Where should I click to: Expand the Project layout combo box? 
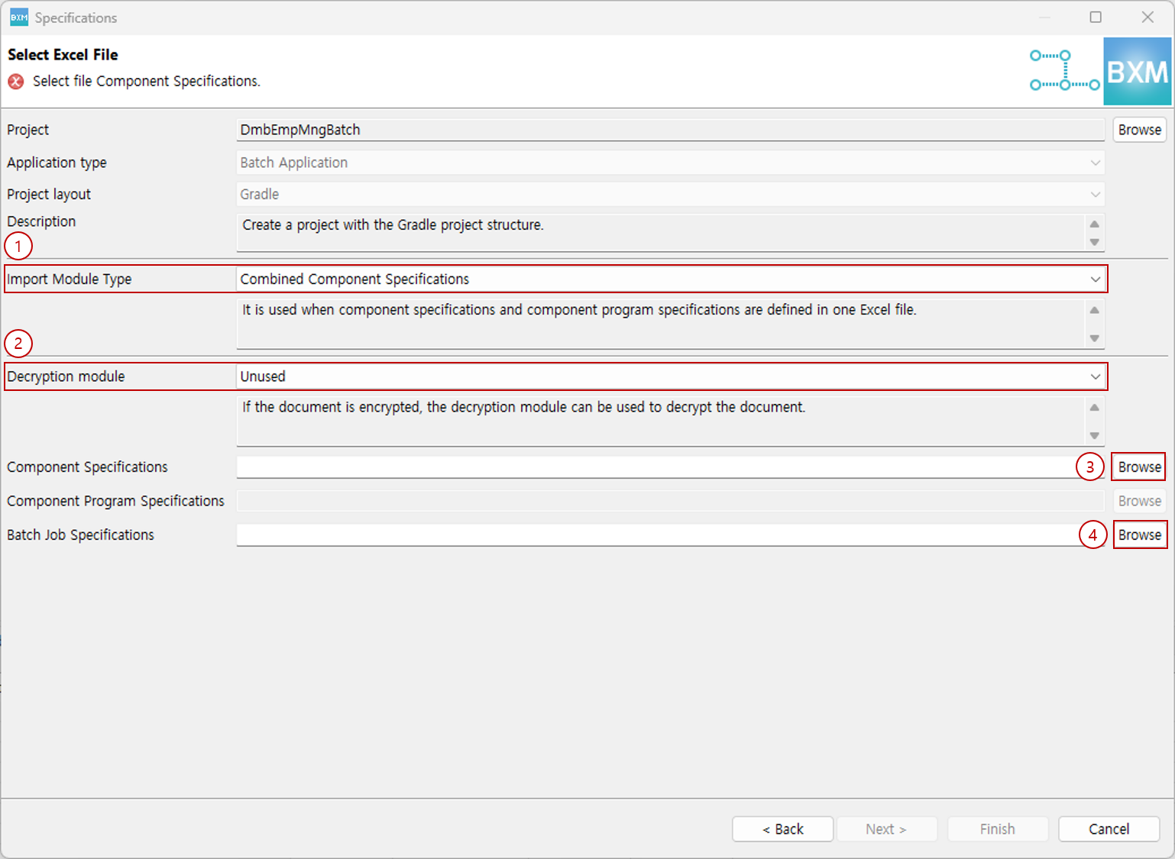pos(1096,194)
